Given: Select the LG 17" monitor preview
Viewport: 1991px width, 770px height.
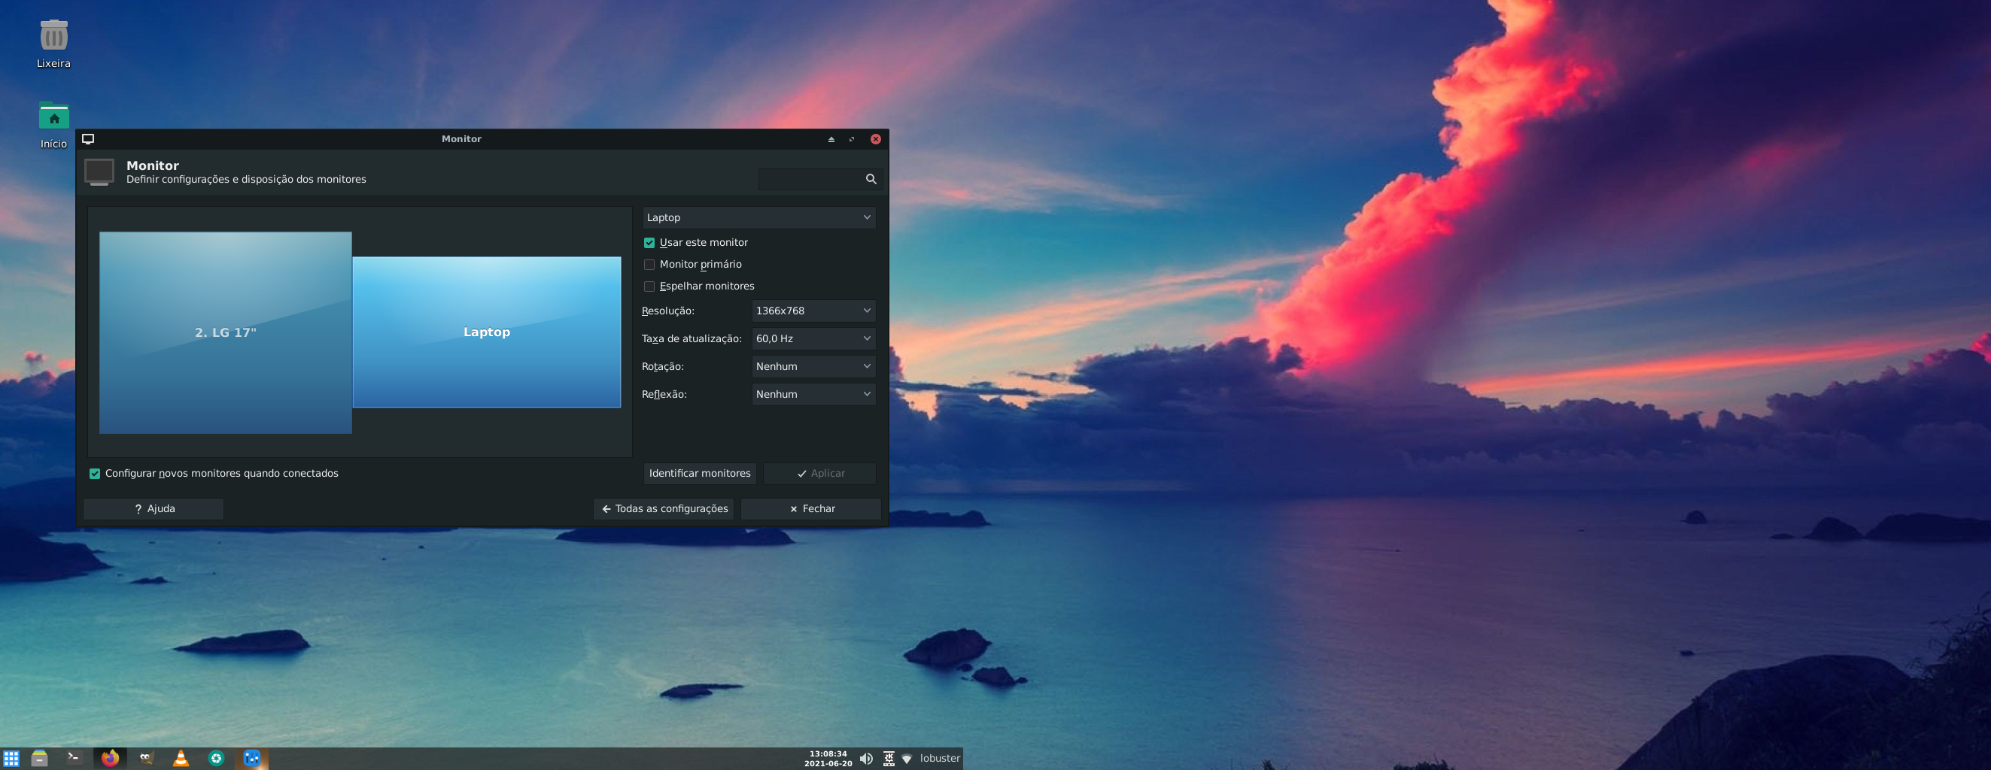Looking at the screenshot, I should coord(225,332).
